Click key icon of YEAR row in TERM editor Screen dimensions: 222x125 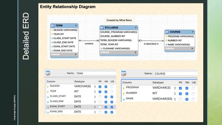click(48, 92)
